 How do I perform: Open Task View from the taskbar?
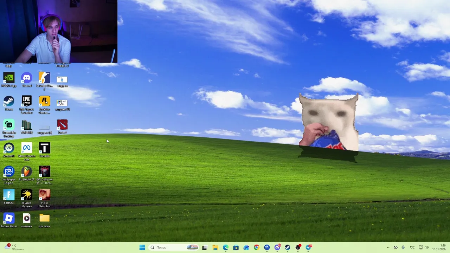(204, 247)
